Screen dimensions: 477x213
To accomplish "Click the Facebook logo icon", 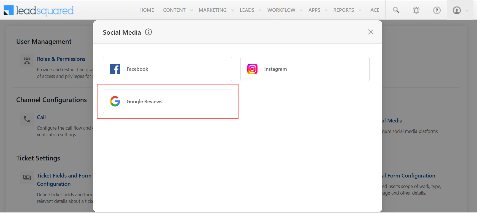I will point(115,69).
